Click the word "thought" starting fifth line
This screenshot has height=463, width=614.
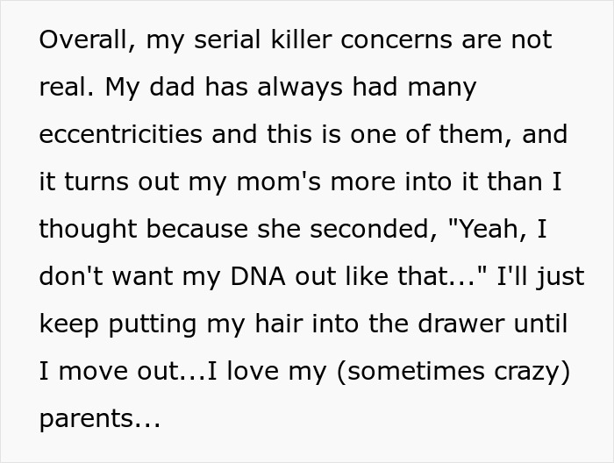85,229
